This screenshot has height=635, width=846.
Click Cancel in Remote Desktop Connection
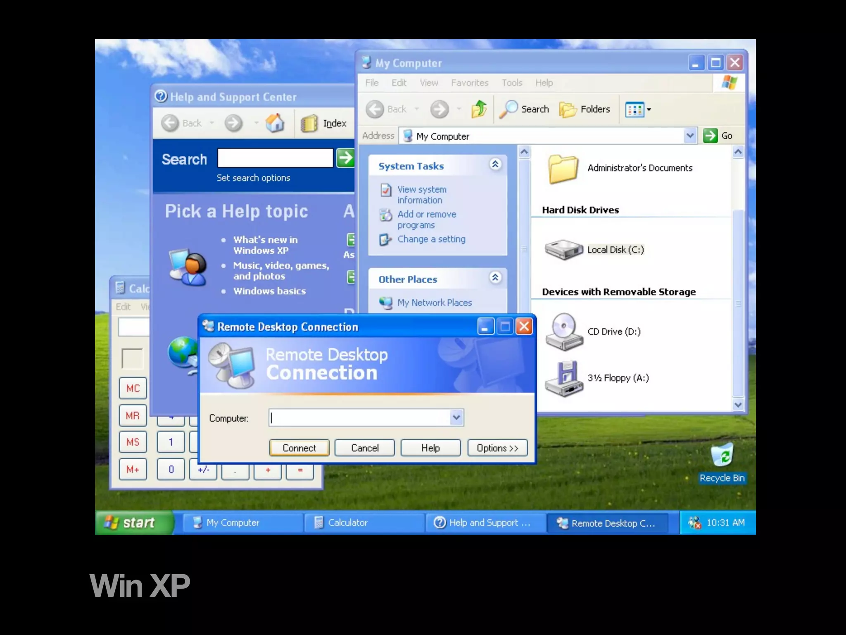click(365, 448)
